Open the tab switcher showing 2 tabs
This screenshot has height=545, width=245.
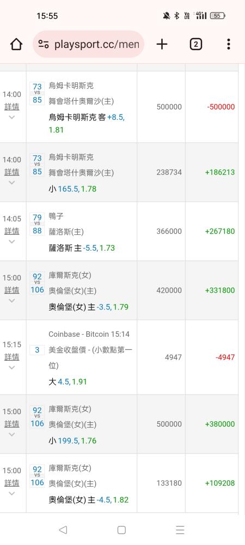point(195,44)
